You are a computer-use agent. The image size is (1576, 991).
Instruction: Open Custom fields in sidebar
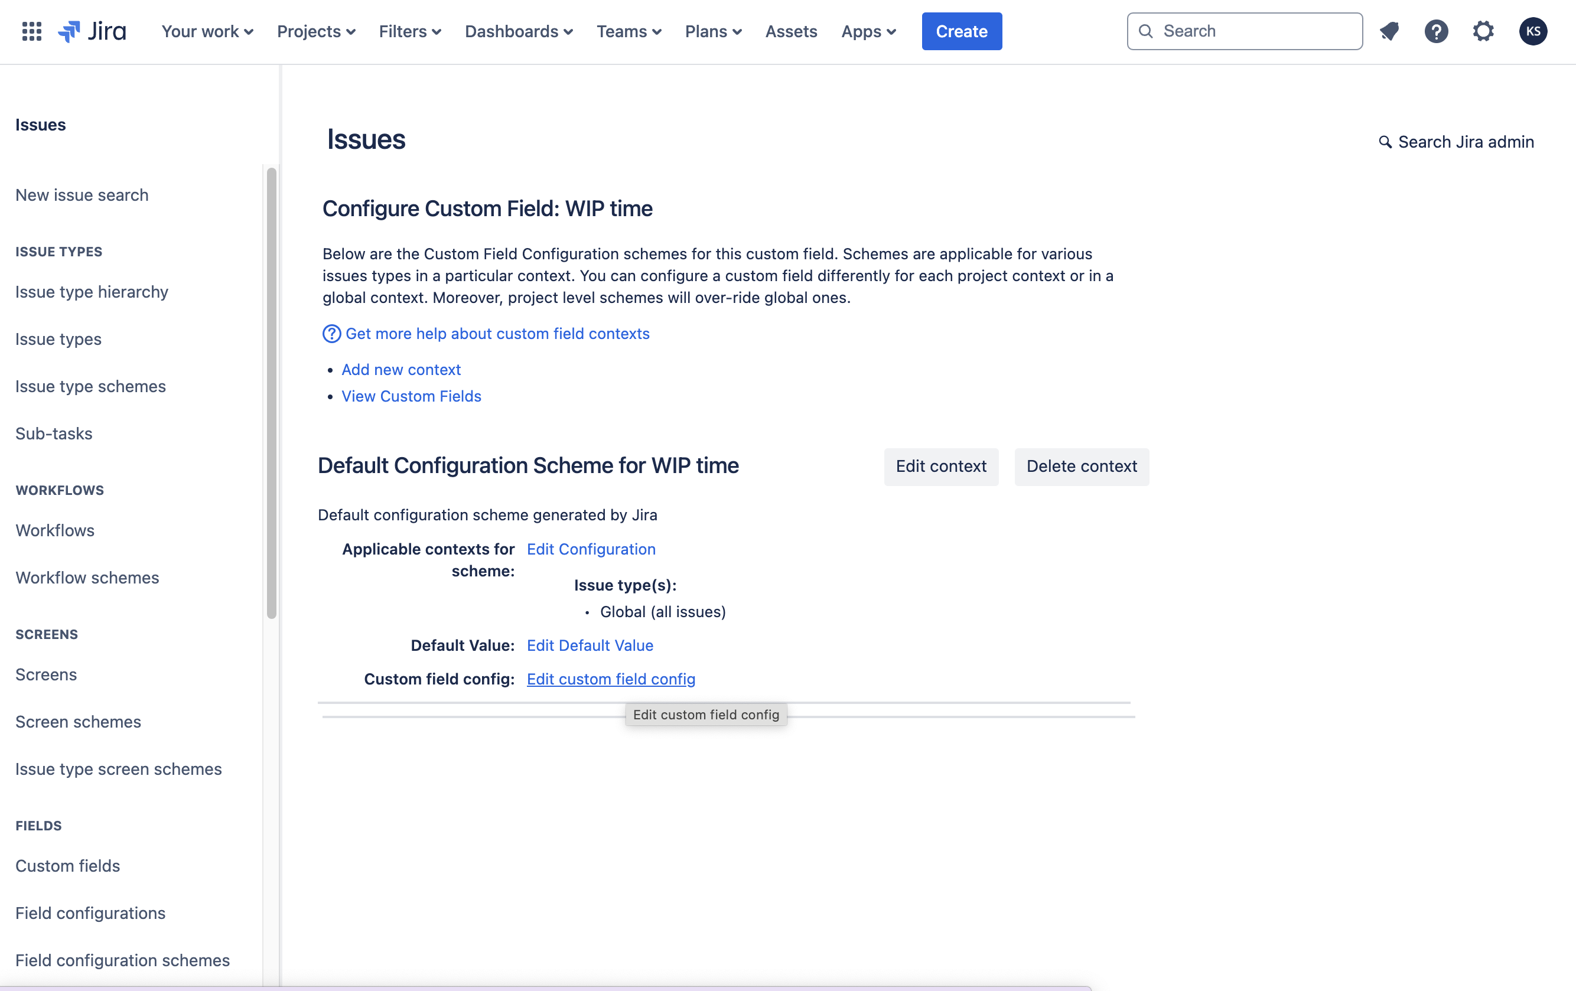pyautogui.click(x=67, y=865)
